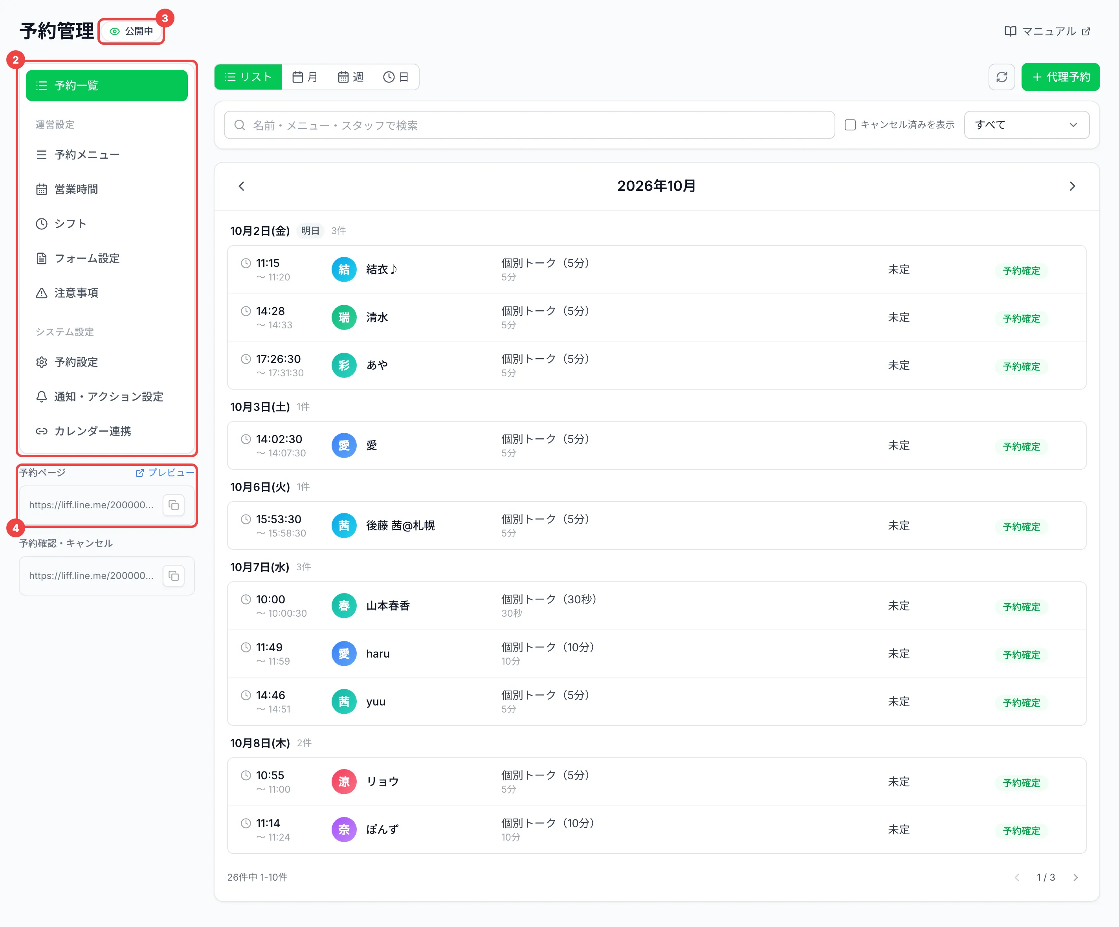Screen dimensions: 1119x927
Task: Open the すべて filter dropdown
Action: (1026, 125)
